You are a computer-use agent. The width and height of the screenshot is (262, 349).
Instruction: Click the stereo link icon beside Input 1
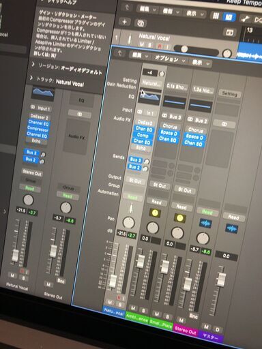pyautogui.click(x=33, y=107)
